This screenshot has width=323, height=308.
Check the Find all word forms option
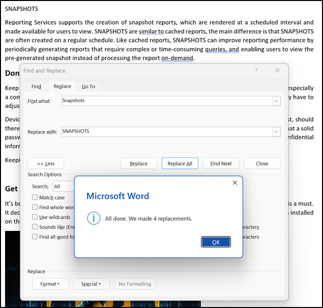tap(35, 236)
